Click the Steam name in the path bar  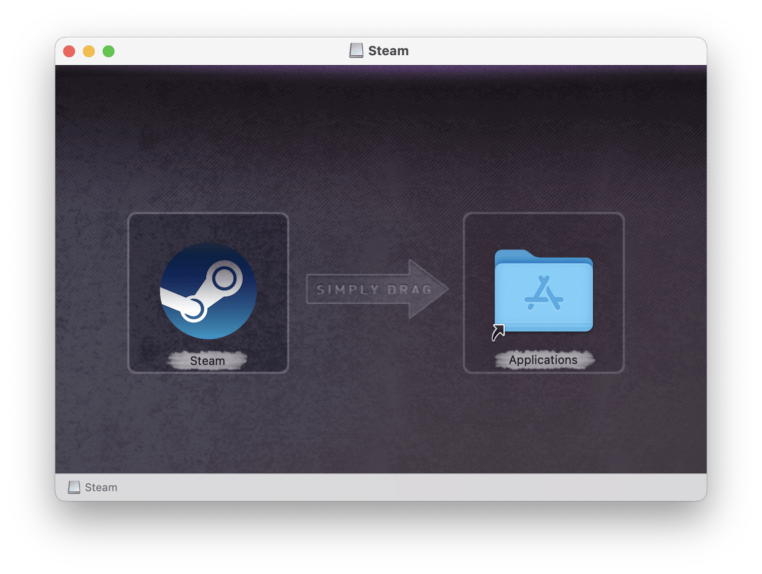(101, 487)
